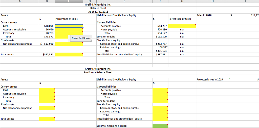The height and width of the screenshot is (128, 259).
Task: Click the 28,783 inventory value
Action: (47, 33)
